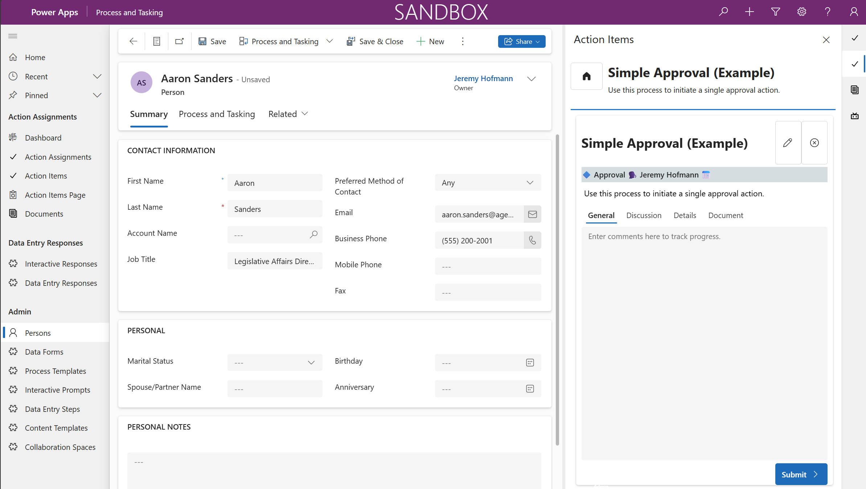The height and width of the screenshot is (489, 866).
Task: Open the Marital Status dropdown
Action: [x=275, y=363]
